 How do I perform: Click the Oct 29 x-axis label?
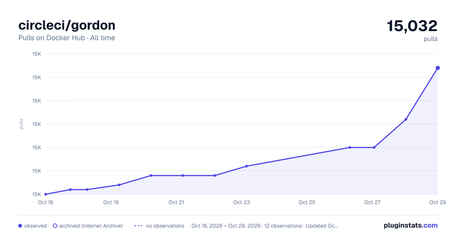(x=437, y=202)
